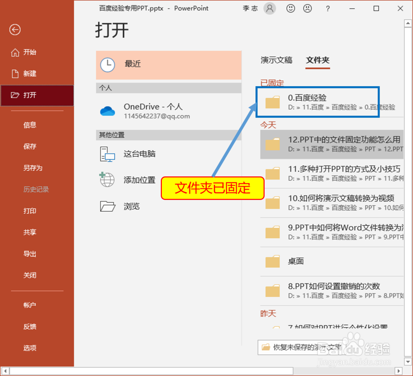This screenshot has width=413, height=376.
Task: Select 选项 at the sidebar bottom
Action: click(29, 348)
